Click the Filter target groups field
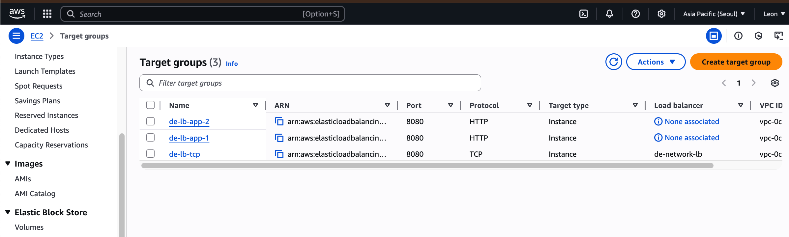The height and width of the screenshot is (237, 789). pos(310,83)
